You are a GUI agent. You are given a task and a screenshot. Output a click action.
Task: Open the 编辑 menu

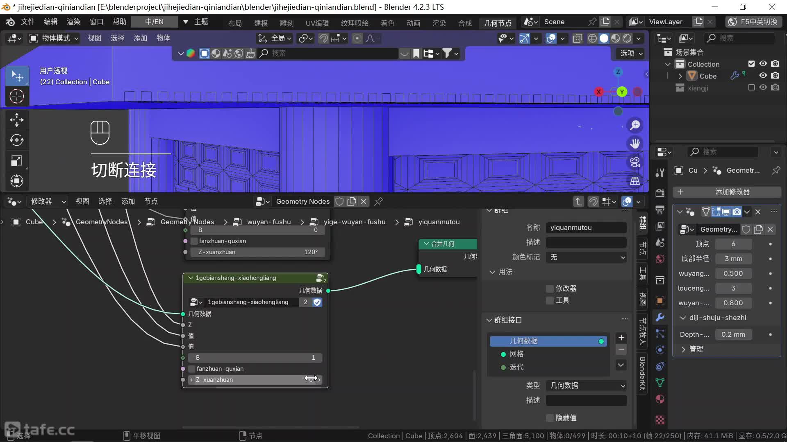50,22
